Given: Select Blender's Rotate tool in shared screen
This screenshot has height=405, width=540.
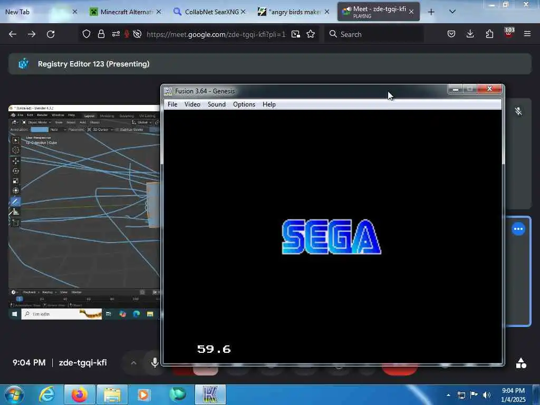Looking at the screenshot, I should tap(15, 171).
